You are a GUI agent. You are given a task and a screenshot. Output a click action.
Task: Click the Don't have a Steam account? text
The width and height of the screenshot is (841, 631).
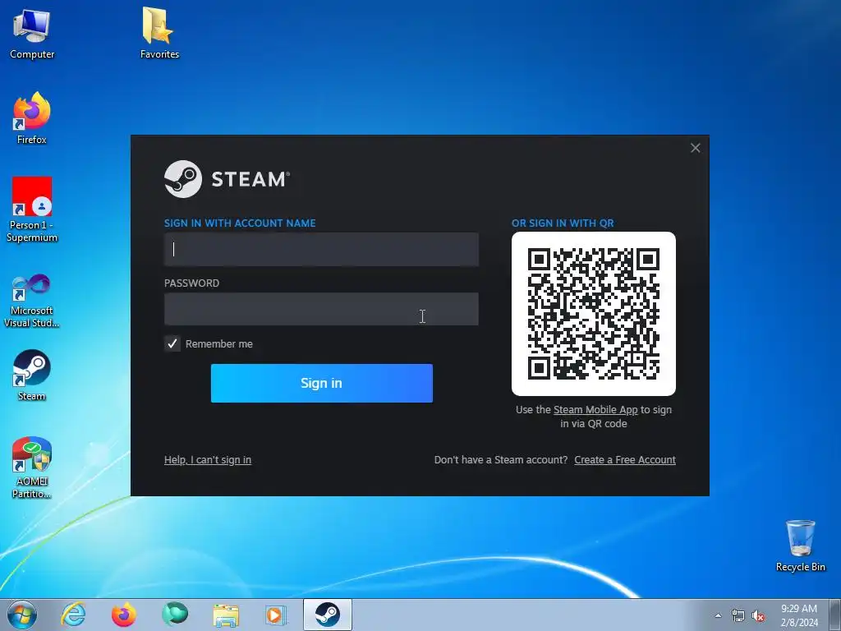501,460
